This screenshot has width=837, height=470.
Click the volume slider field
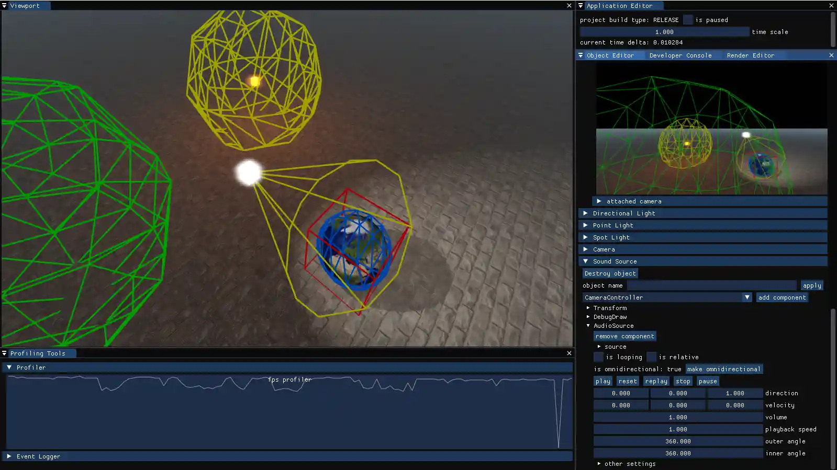(678, 417)
